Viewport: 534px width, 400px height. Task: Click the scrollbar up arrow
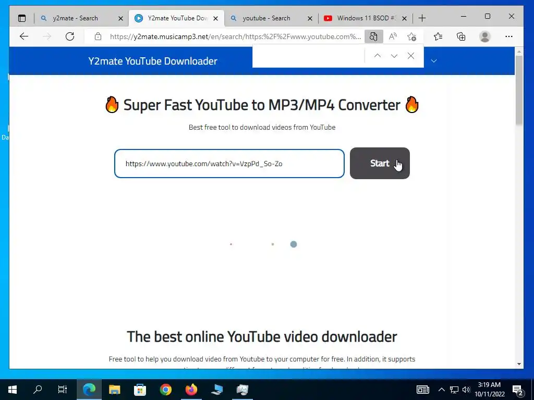coord(519,52)
